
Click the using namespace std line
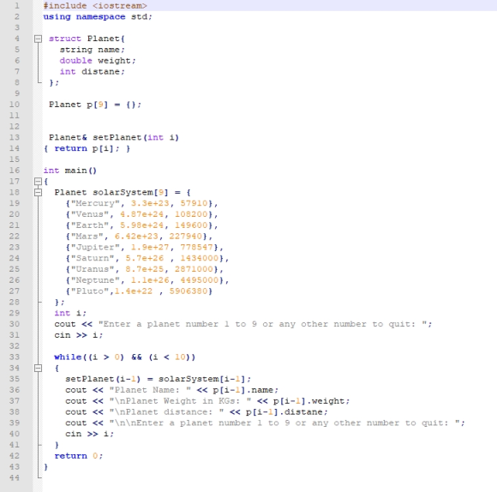click(x=98, y=17)
